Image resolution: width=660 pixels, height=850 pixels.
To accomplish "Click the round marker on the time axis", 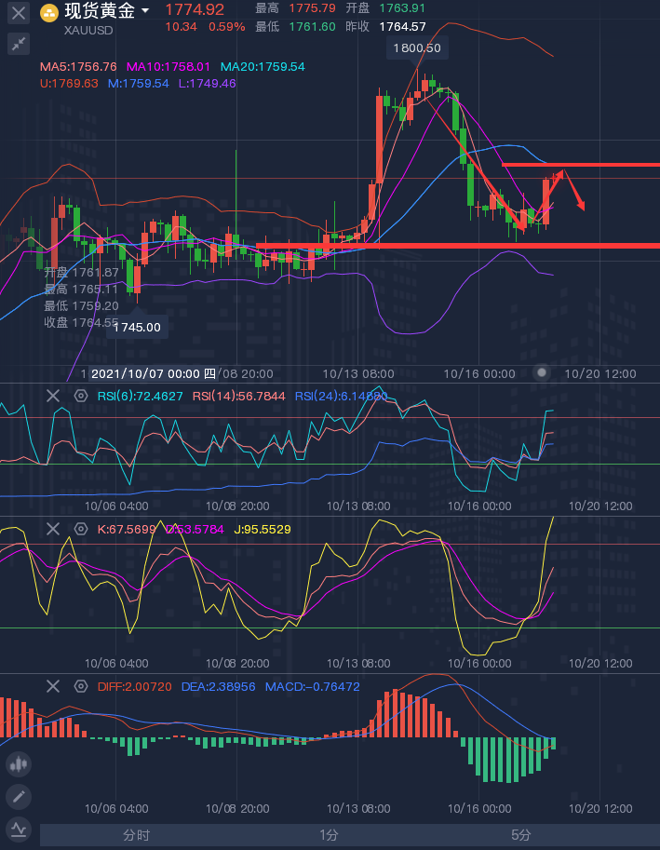I will 542,373.
